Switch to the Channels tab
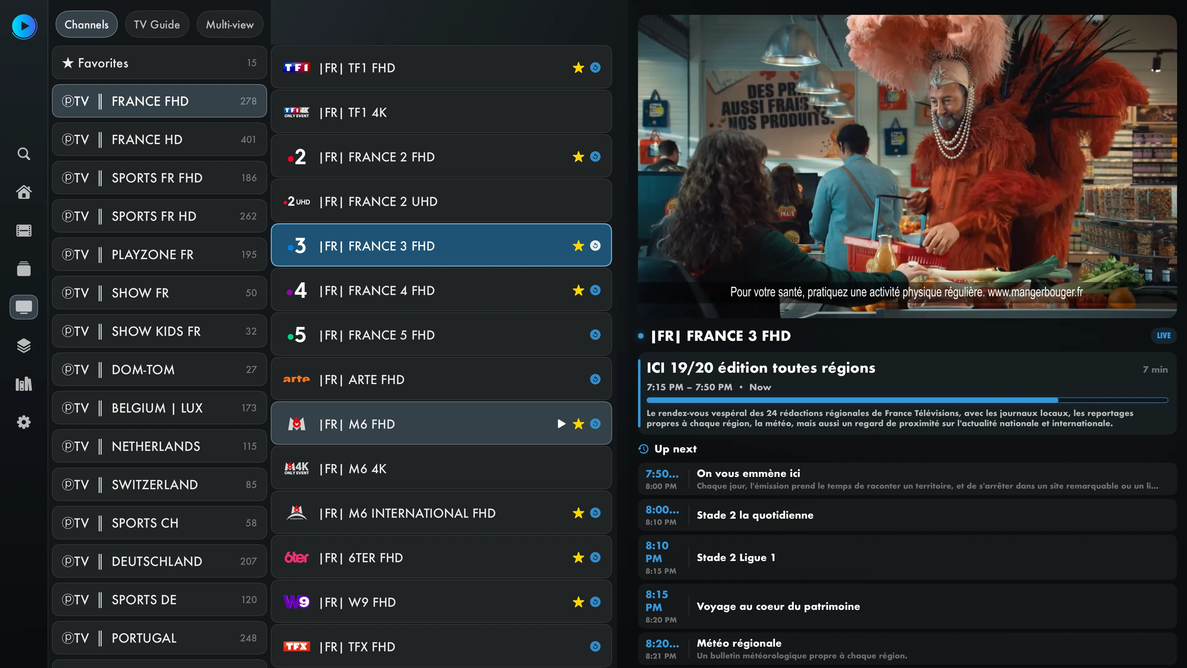Image resolution: width=1187 pixels, height=668 pixels. point(87,24)
